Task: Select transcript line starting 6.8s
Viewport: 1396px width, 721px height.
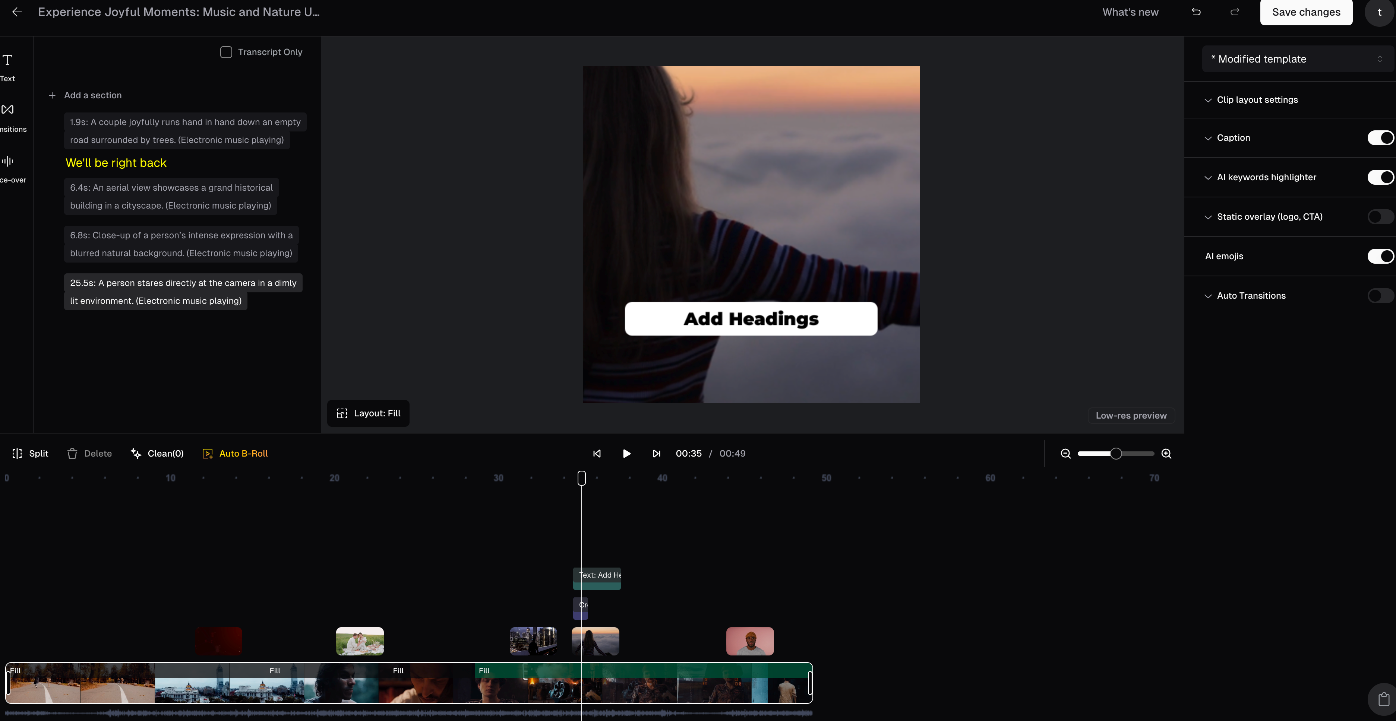Action: click(181, 244)
